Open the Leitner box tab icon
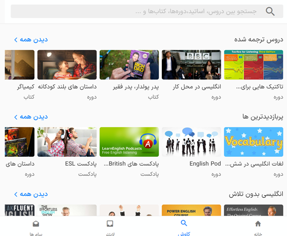 110,224
